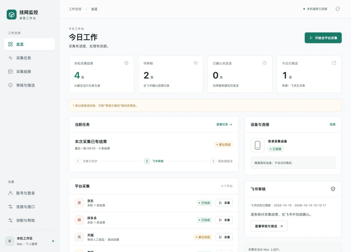This screenshot has width=351, height=252.
Task: Select step 2 飞书审核 in progress stepper
Action: pos(154,161)
